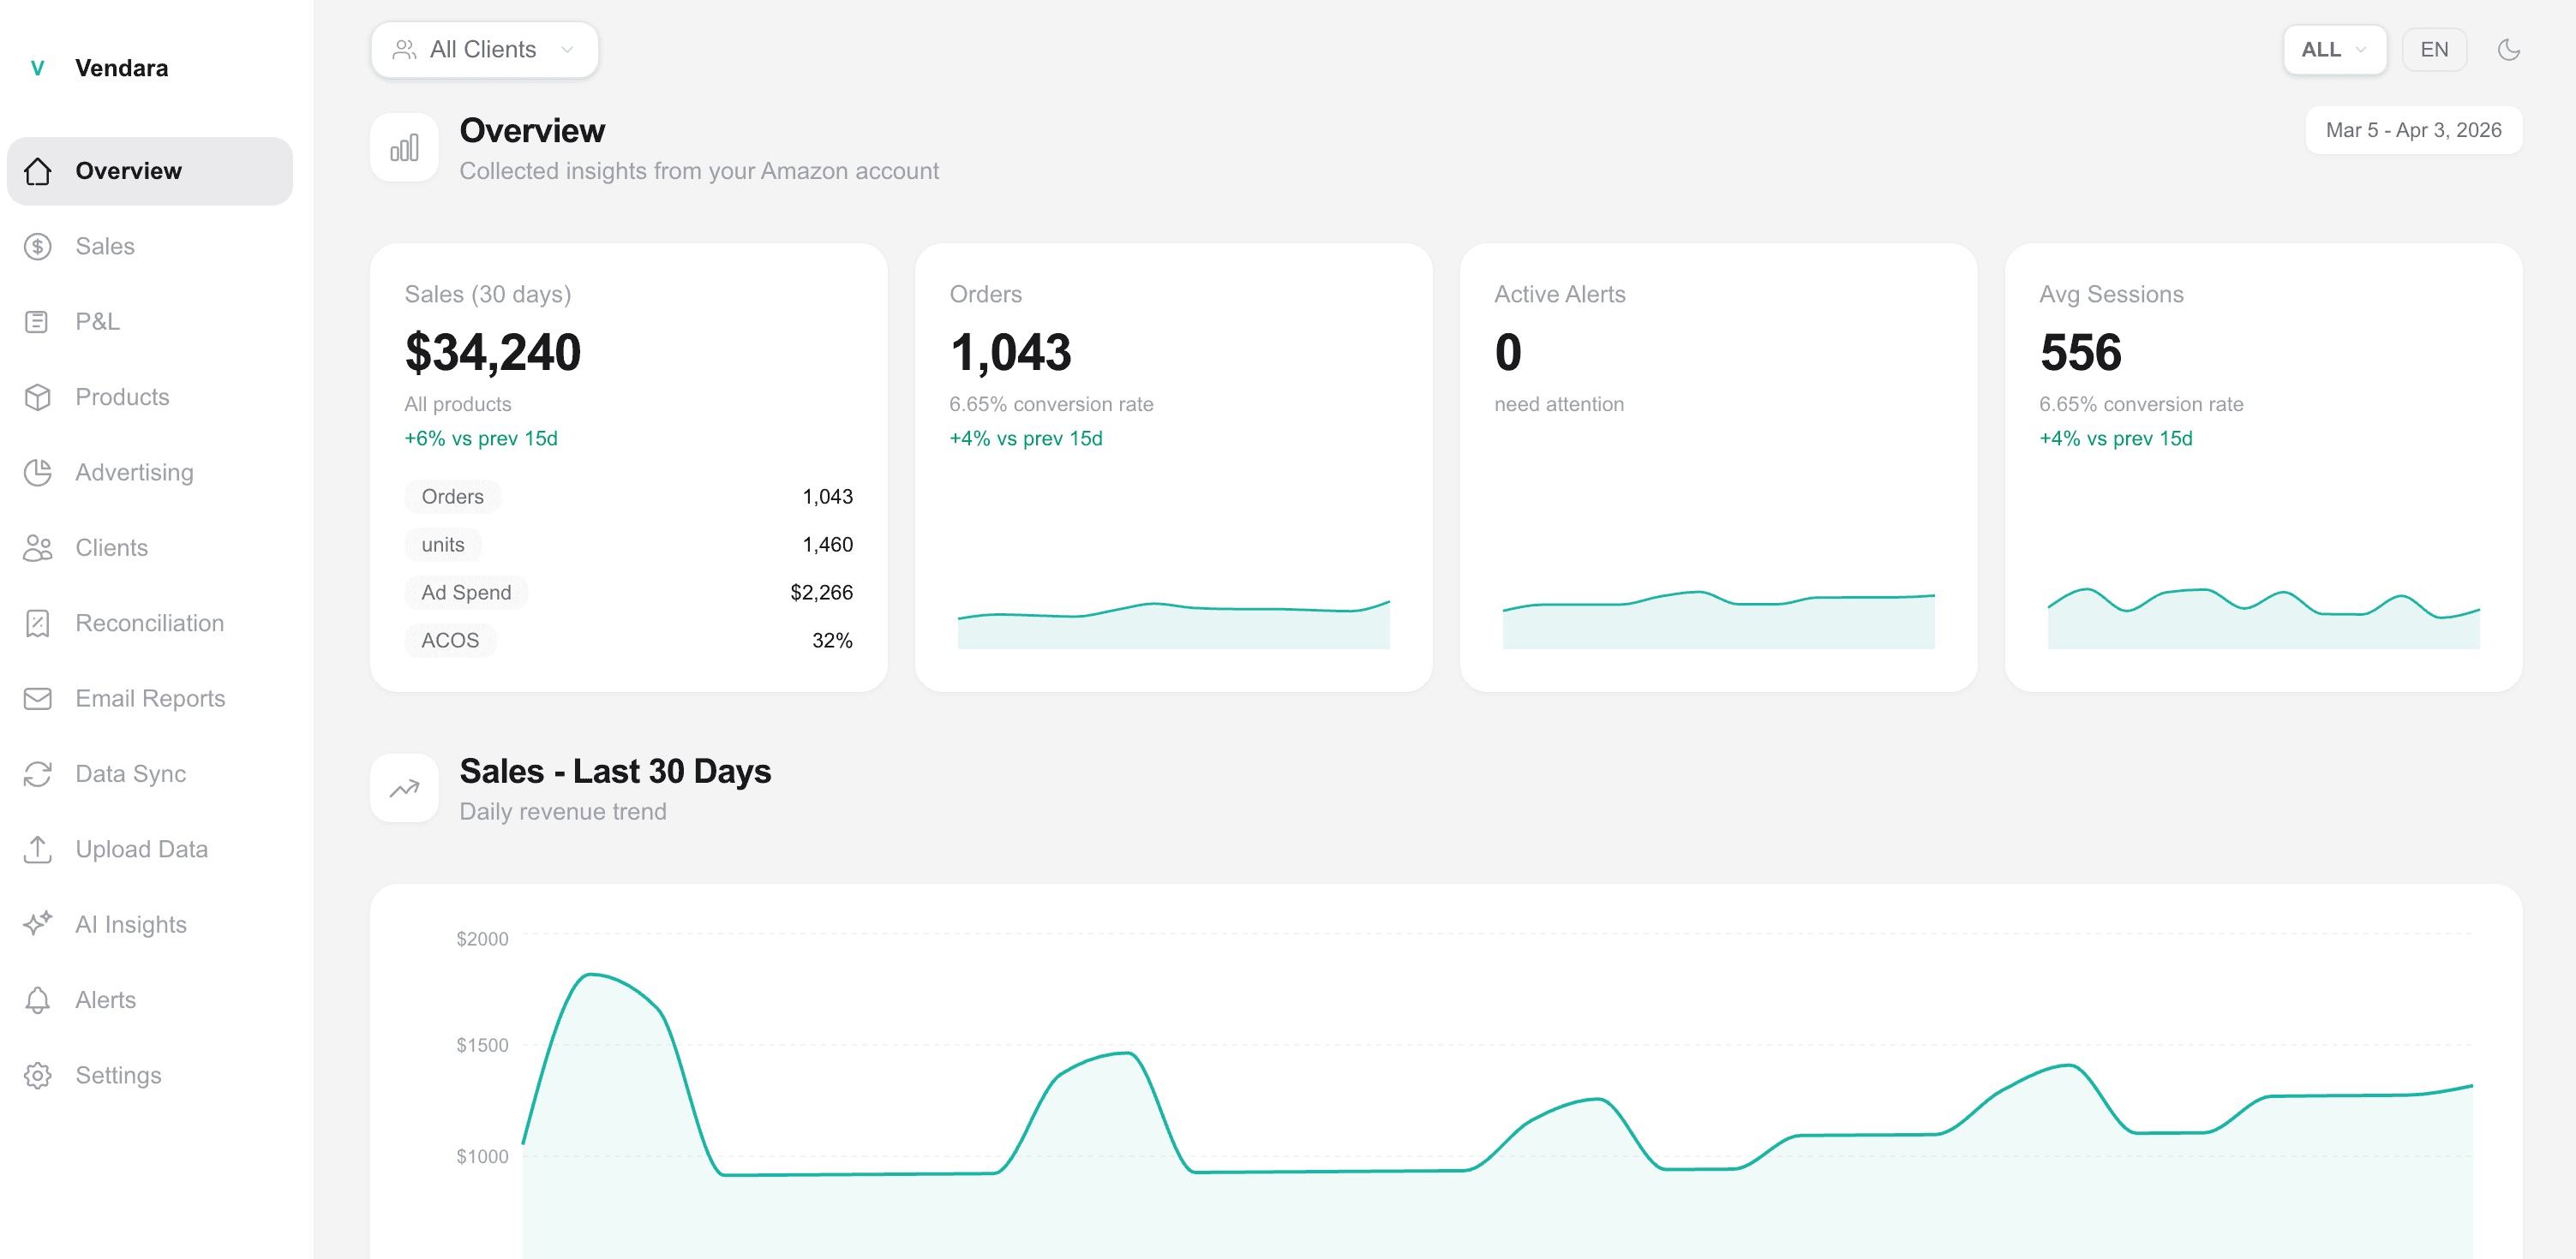
Task: Open the Overview home icon in sidebar
Action: click(38, 171)
